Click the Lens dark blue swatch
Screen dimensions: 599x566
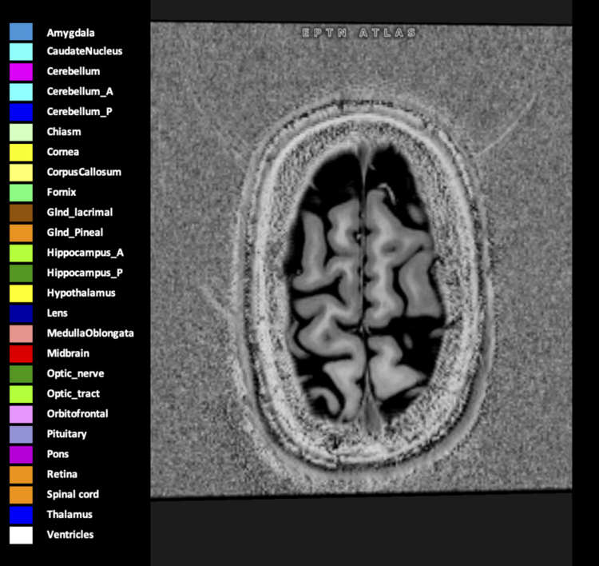21,313
